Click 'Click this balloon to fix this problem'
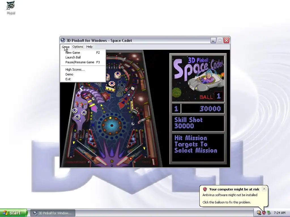Viewport: 290px width, 217px height. point(227,202)
